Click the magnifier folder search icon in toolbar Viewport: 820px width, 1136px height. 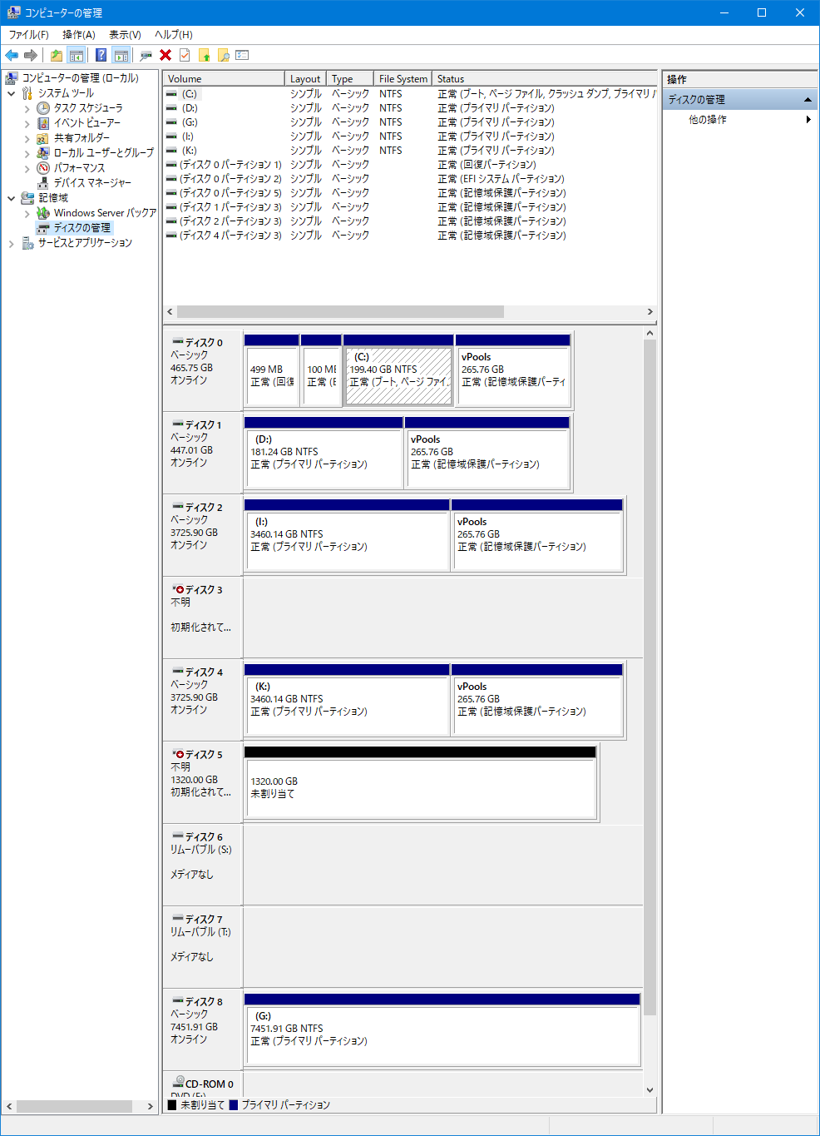coord(223,55)
